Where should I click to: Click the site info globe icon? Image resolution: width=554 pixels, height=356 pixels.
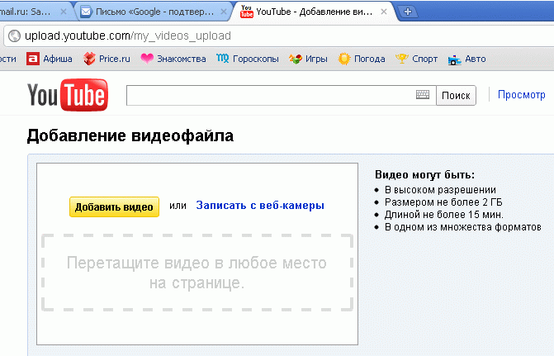(14, 36)
